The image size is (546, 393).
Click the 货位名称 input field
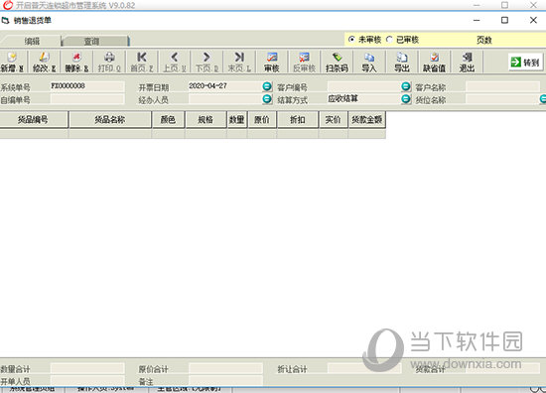(502, 99)
